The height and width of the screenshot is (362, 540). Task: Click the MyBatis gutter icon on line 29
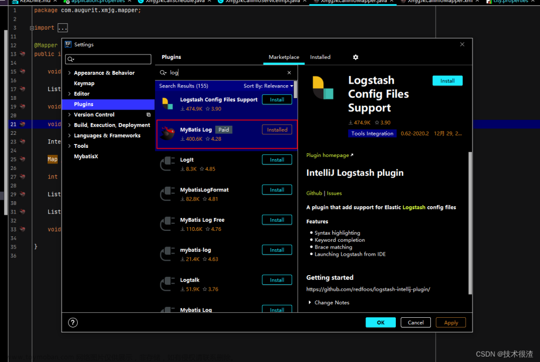click(22, 194)
